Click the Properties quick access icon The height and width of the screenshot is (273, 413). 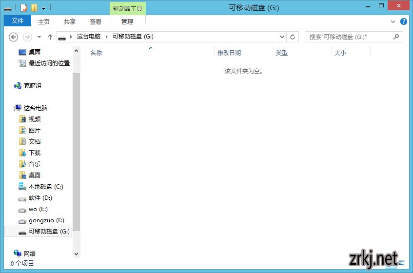24,8
